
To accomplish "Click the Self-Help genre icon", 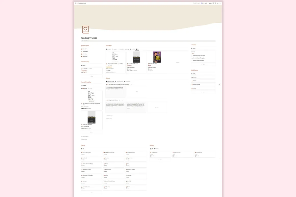I will (x=126, y=181).
